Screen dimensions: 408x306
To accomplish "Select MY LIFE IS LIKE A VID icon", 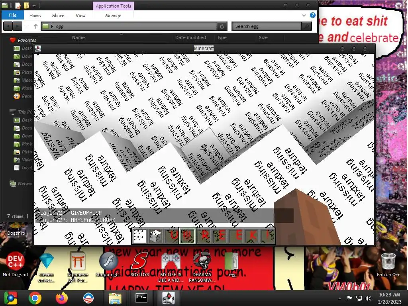I will 171,268.
